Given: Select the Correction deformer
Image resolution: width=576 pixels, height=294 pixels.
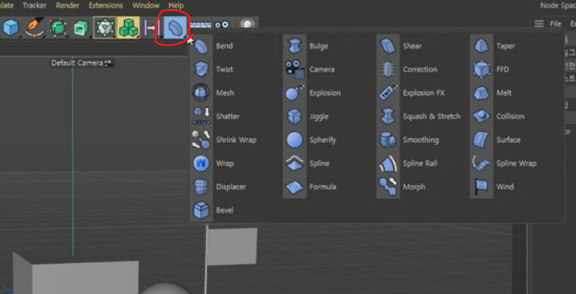Looking at the screenshot, I should (x=408, y=70).
